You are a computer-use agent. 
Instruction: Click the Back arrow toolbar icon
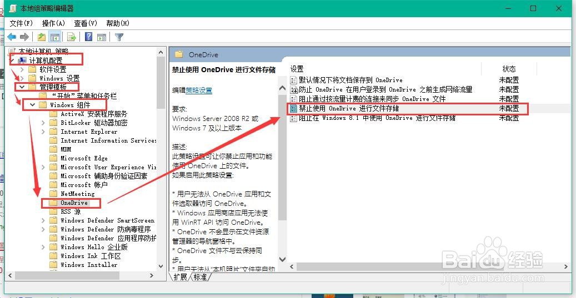pos(12,37)
